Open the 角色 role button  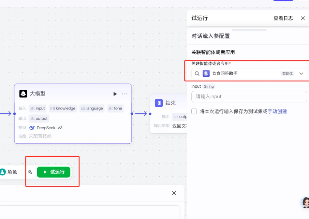tap(8, 172)
